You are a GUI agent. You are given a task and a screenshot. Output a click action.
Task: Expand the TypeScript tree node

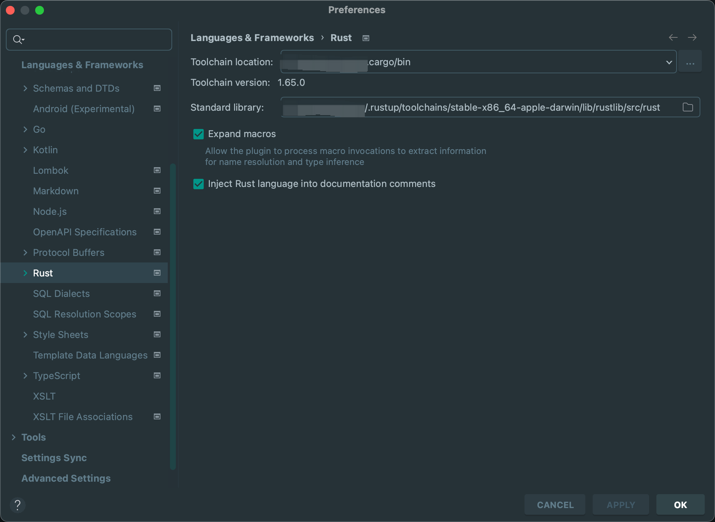coord(25,375)
